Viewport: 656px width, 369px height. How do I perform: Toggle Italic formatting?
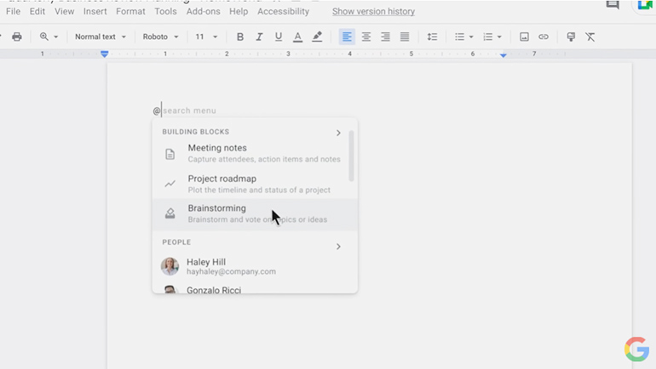(259, 37)
